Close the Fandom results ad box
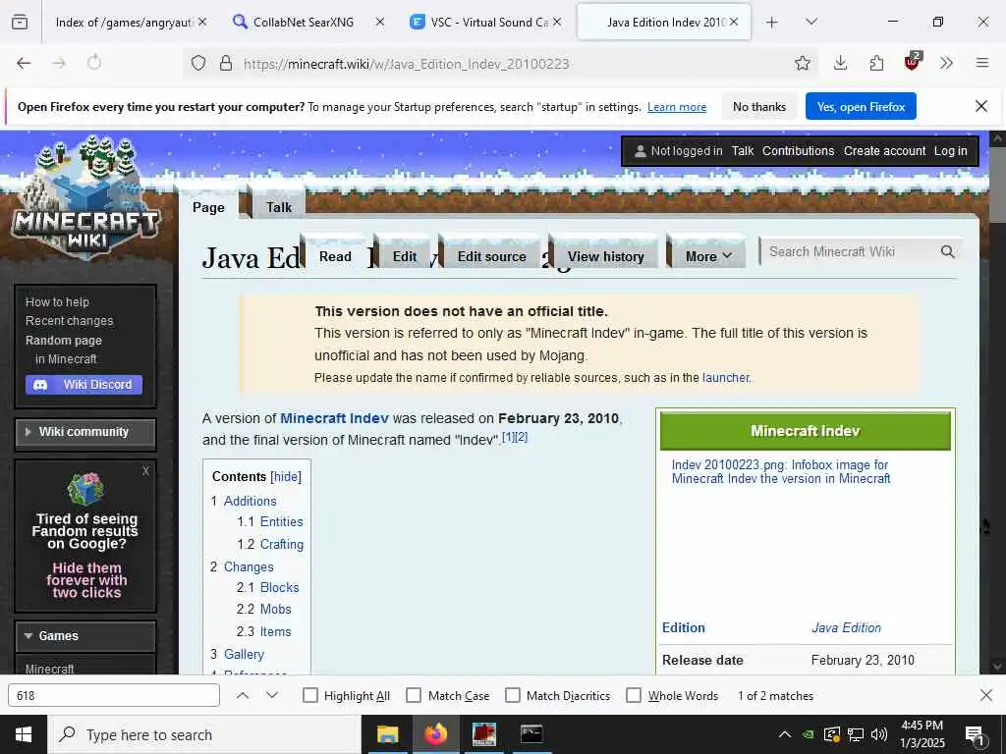Viewport: 1006px width, 754px height. pyautogui.click(x=145, y=470)
